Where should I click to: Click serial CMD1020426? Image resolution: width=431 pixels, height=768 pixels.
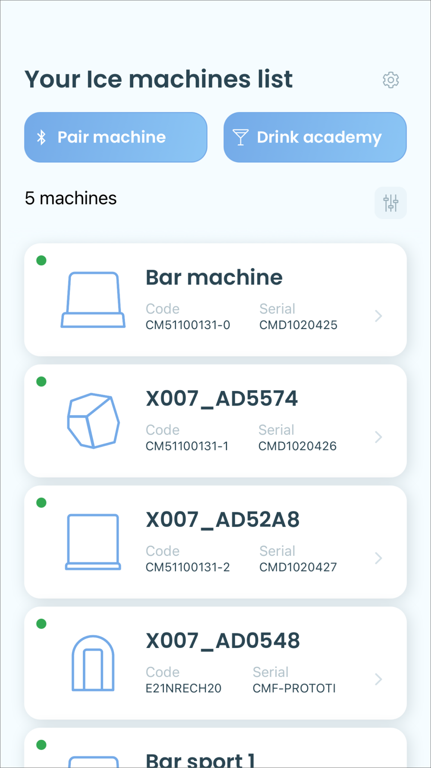point(297,446)
